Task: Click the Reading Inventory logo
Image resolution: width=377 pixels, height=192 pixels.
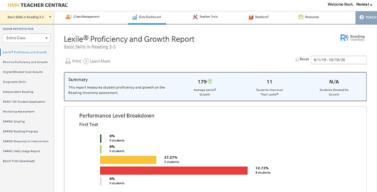Action: (353, 38)
